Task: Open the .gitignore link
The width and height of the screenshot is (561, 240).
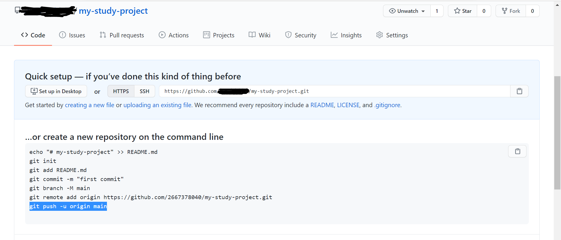Action: point(387,105)
